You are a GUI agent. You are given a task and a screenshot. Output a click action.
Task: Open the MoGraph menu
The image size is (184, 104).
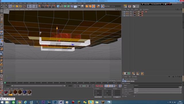coord(59,3)
